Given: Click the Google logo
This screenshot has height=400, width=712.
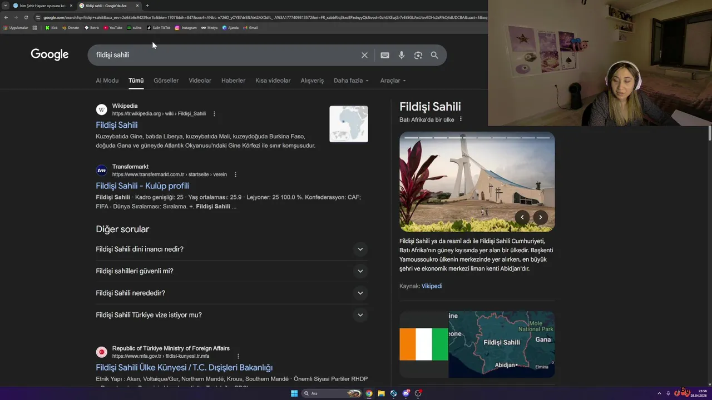Looking at the screenshot, I should point(50,54).
